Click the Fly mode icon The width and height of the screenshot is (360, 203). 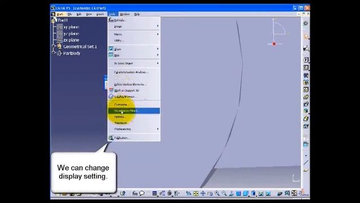188,193
